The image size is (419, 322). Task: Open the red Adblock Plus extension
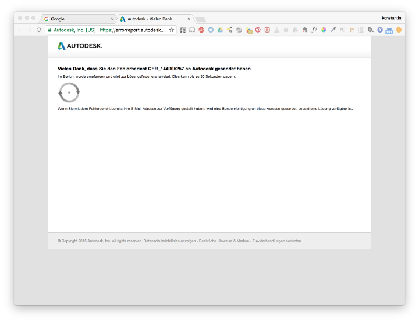click(x=201, y=30)
